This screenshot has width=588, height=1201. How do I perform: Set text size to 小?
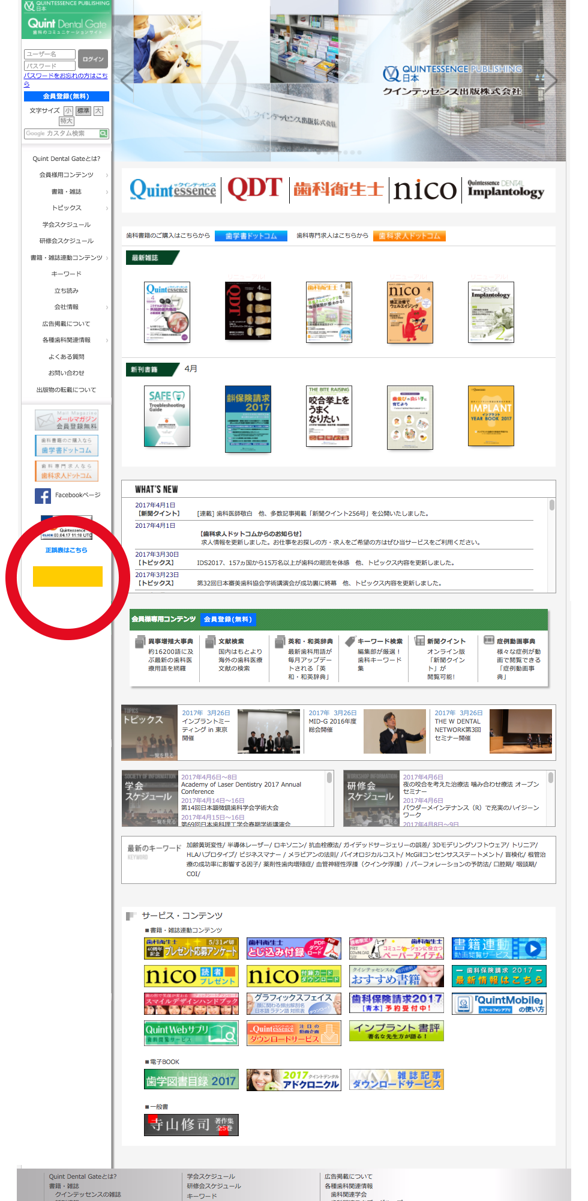68,111
